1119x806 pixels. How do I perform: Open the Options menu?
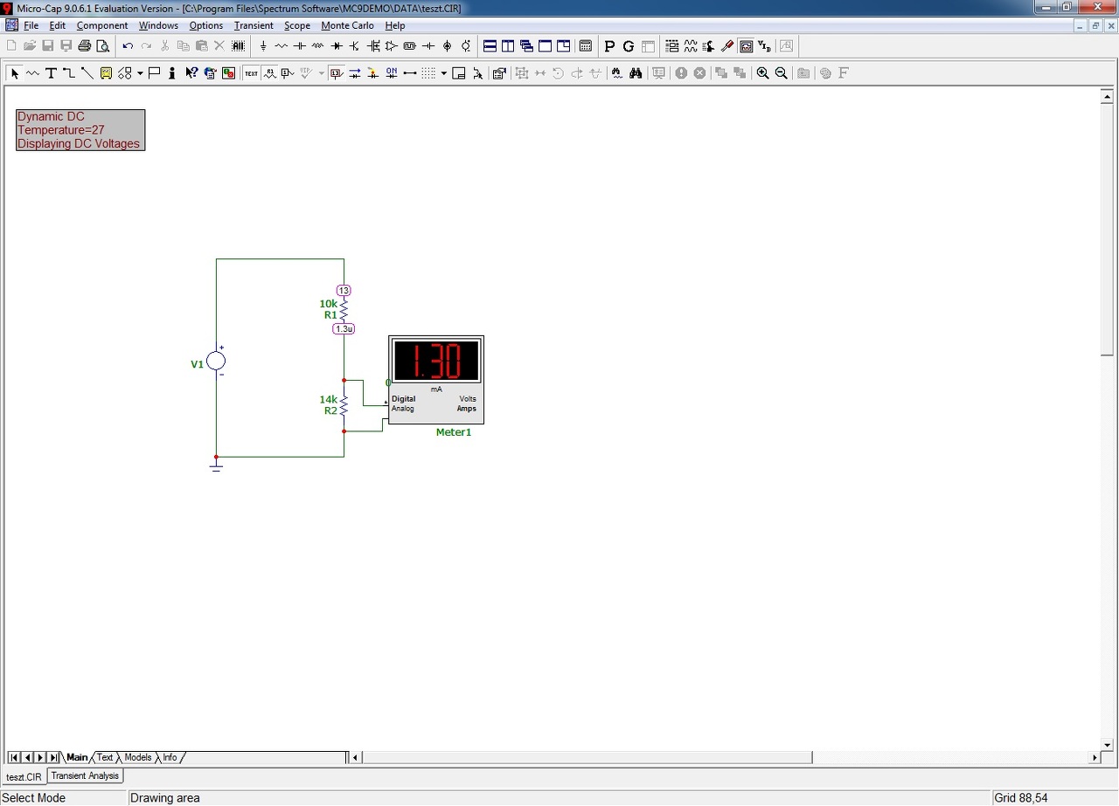206,25
